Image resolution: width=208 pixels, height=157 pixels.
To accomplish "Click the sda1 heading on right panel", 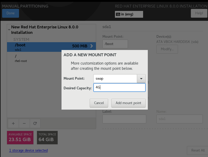I will [x=107, y=27].
